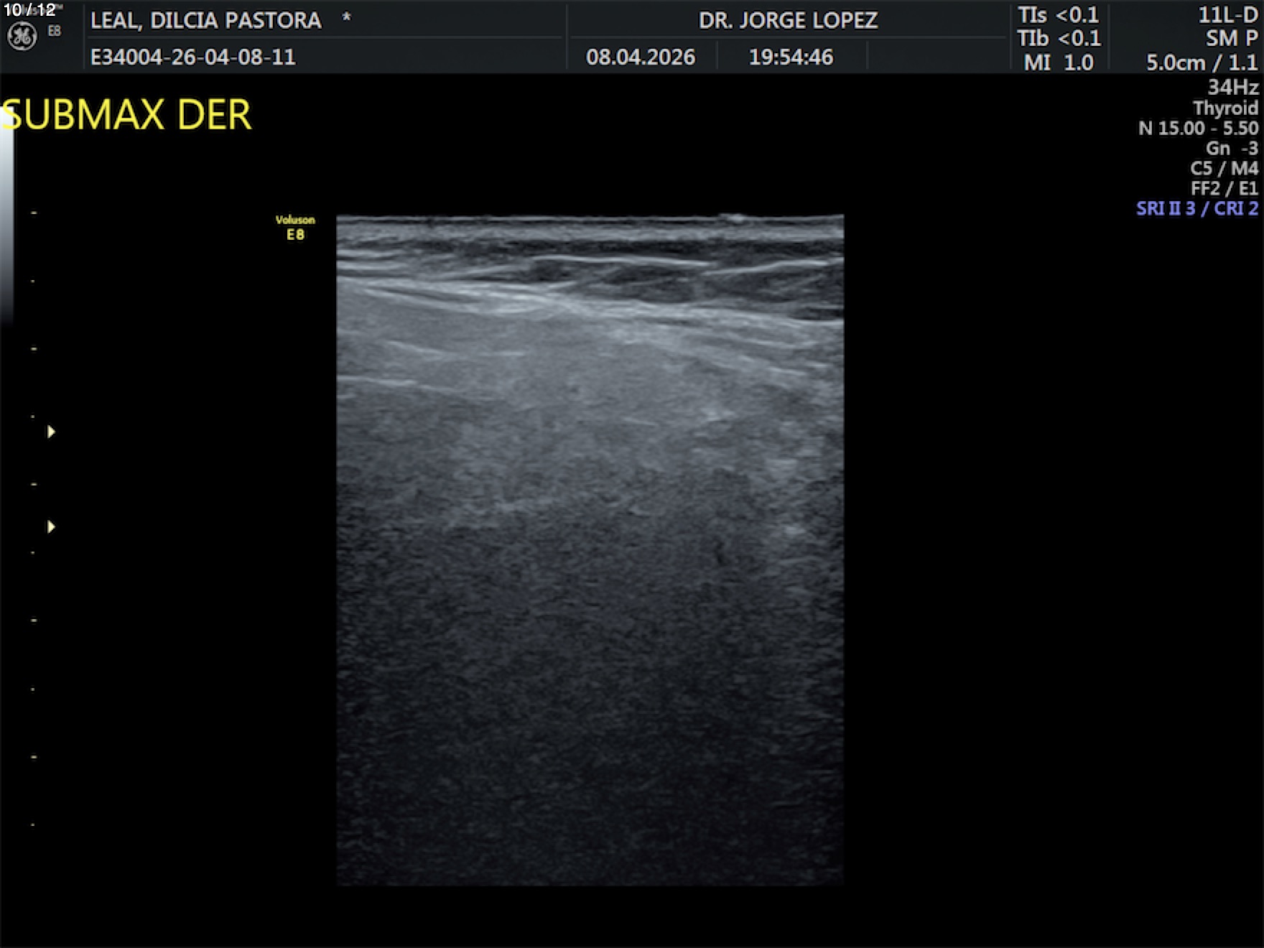Image resolution: width=1264 pixels, height=948 pixels.
Task: Select the 11L-D probe label
Action: pyautogui.click(x=1227, y=15)
